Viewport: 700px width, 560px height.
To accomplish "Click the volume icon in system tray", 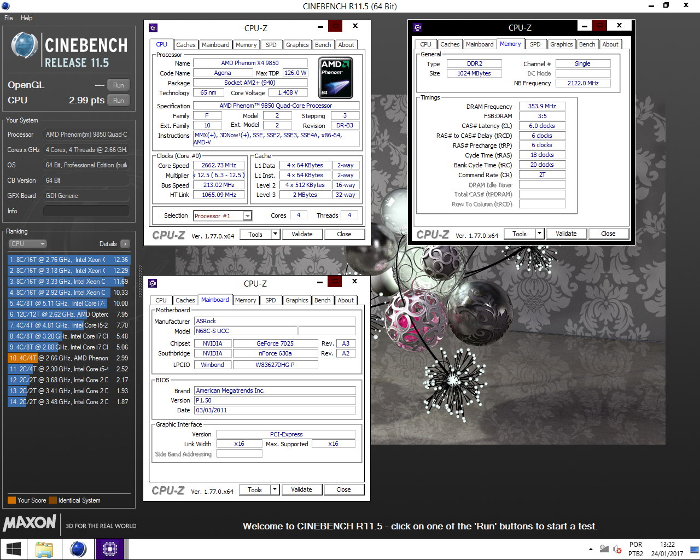I will [x=617, y=549].
